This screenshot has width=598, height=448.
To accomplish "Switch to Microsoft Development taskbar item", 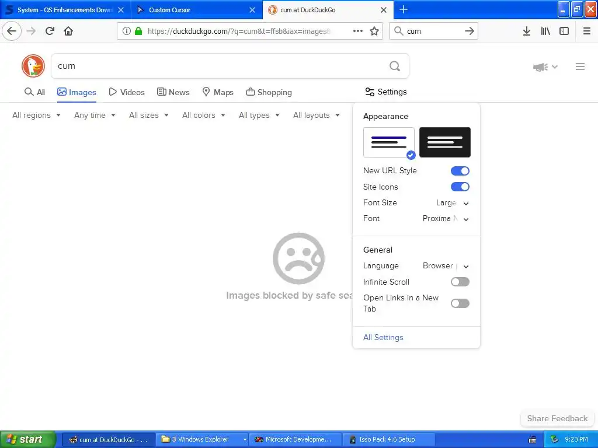I will [295, 440].
